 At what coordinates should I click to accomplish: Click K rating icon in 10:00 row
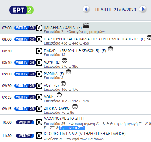(x=39, y=122)
